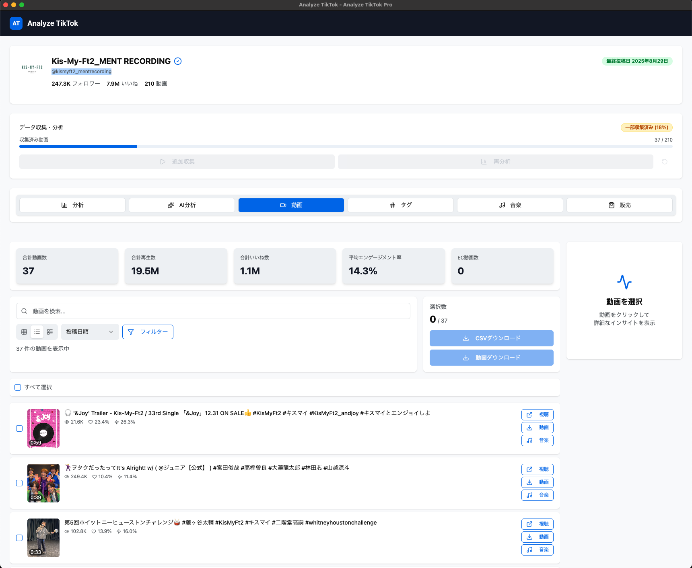The height and width of the screenshot is (568, 692).
Task: Check the ホイットニーヒューストンチャレンジ video checkbox
Action: point(19,538)
